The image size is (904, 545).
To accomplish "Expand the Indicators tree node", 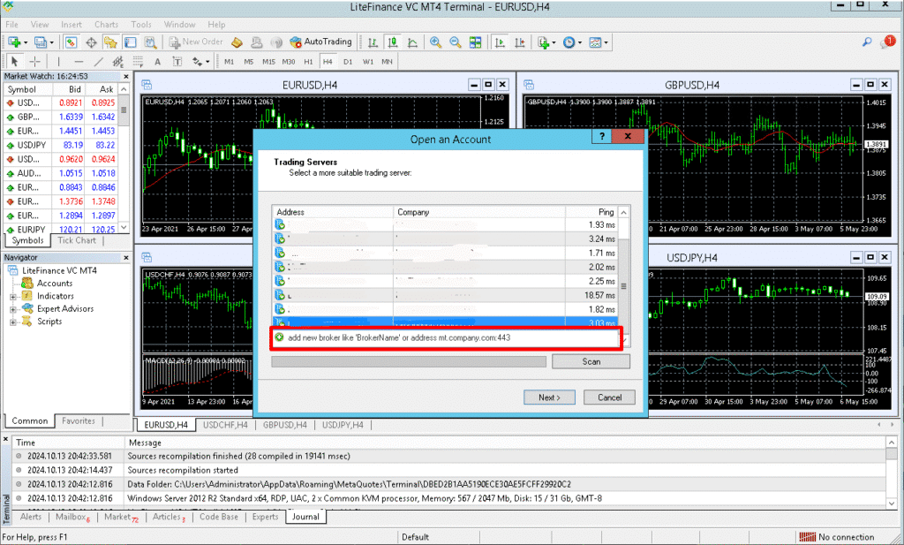I will (x=12, y=297).
